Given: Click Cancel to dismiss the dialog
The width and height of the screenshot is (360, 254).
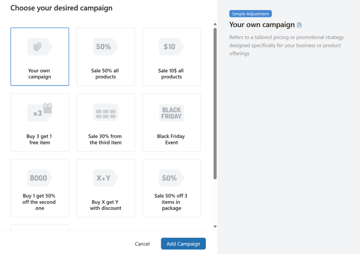Looking at the screenshot, I should point(142,243).
